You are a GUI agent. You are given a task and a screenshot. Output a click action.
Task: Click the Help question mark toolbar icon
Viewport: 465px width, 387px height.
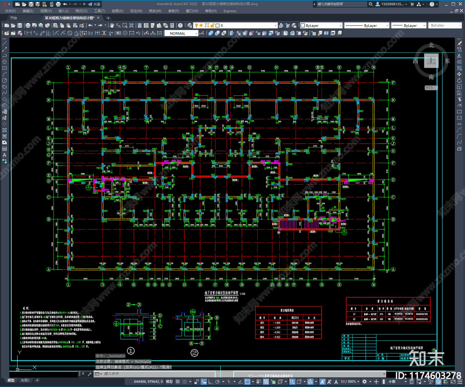pos(180,26)
